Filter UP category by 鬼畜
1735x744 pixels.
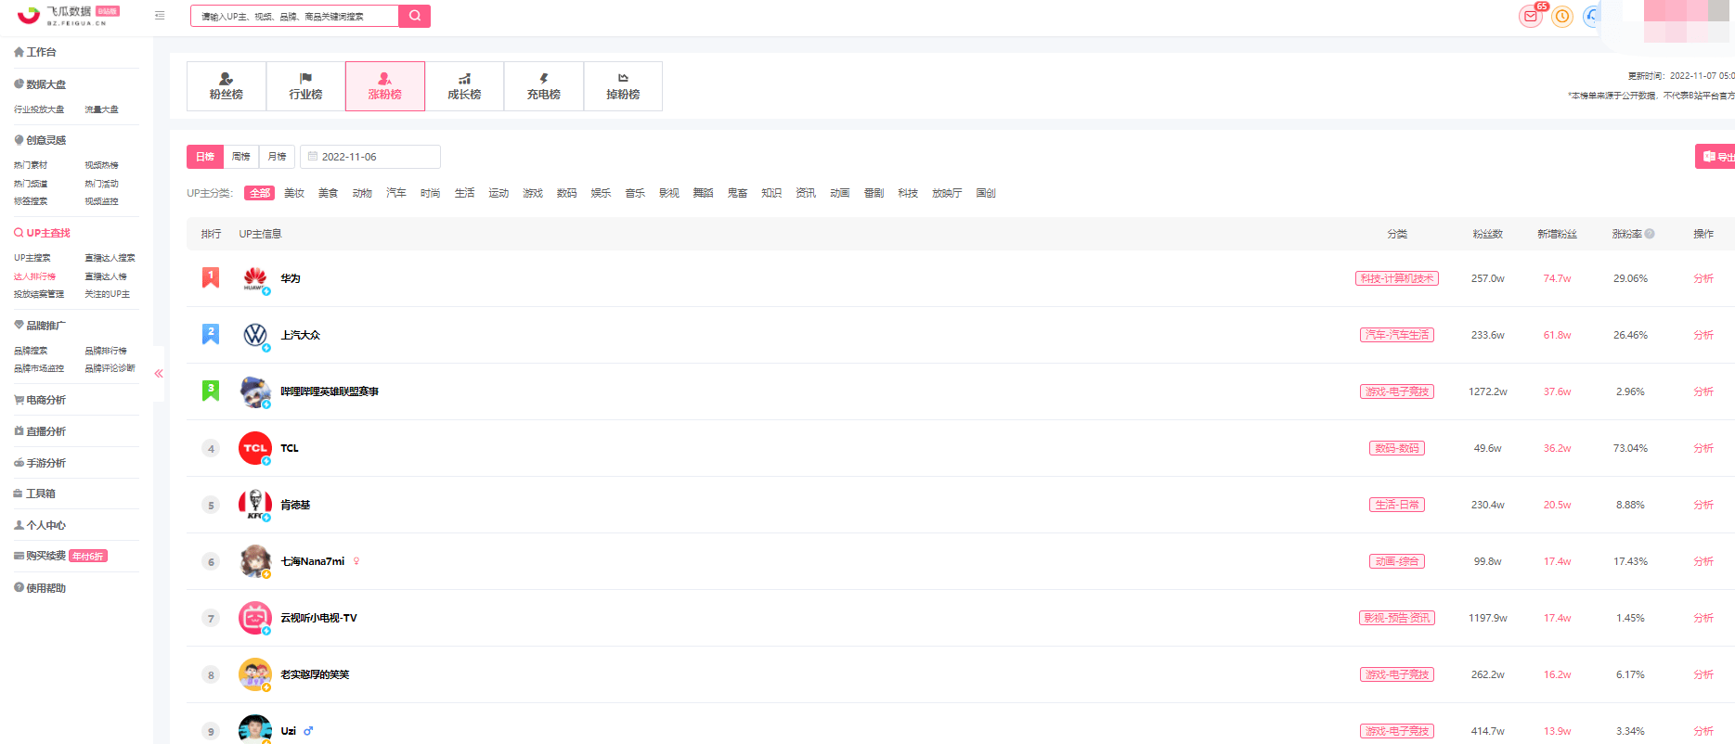737,193
